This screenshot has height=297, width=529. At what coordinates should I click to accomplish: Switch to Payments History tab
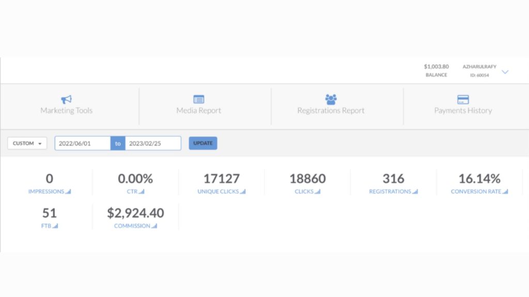pos(463,110)
